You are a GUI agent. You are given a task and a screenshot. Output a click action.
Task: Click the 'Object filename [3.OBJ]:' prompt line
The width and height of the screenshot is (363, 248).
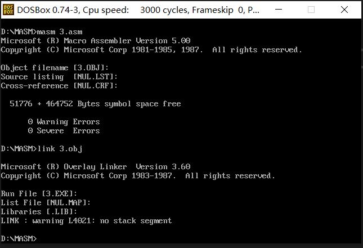coord(55,68)
